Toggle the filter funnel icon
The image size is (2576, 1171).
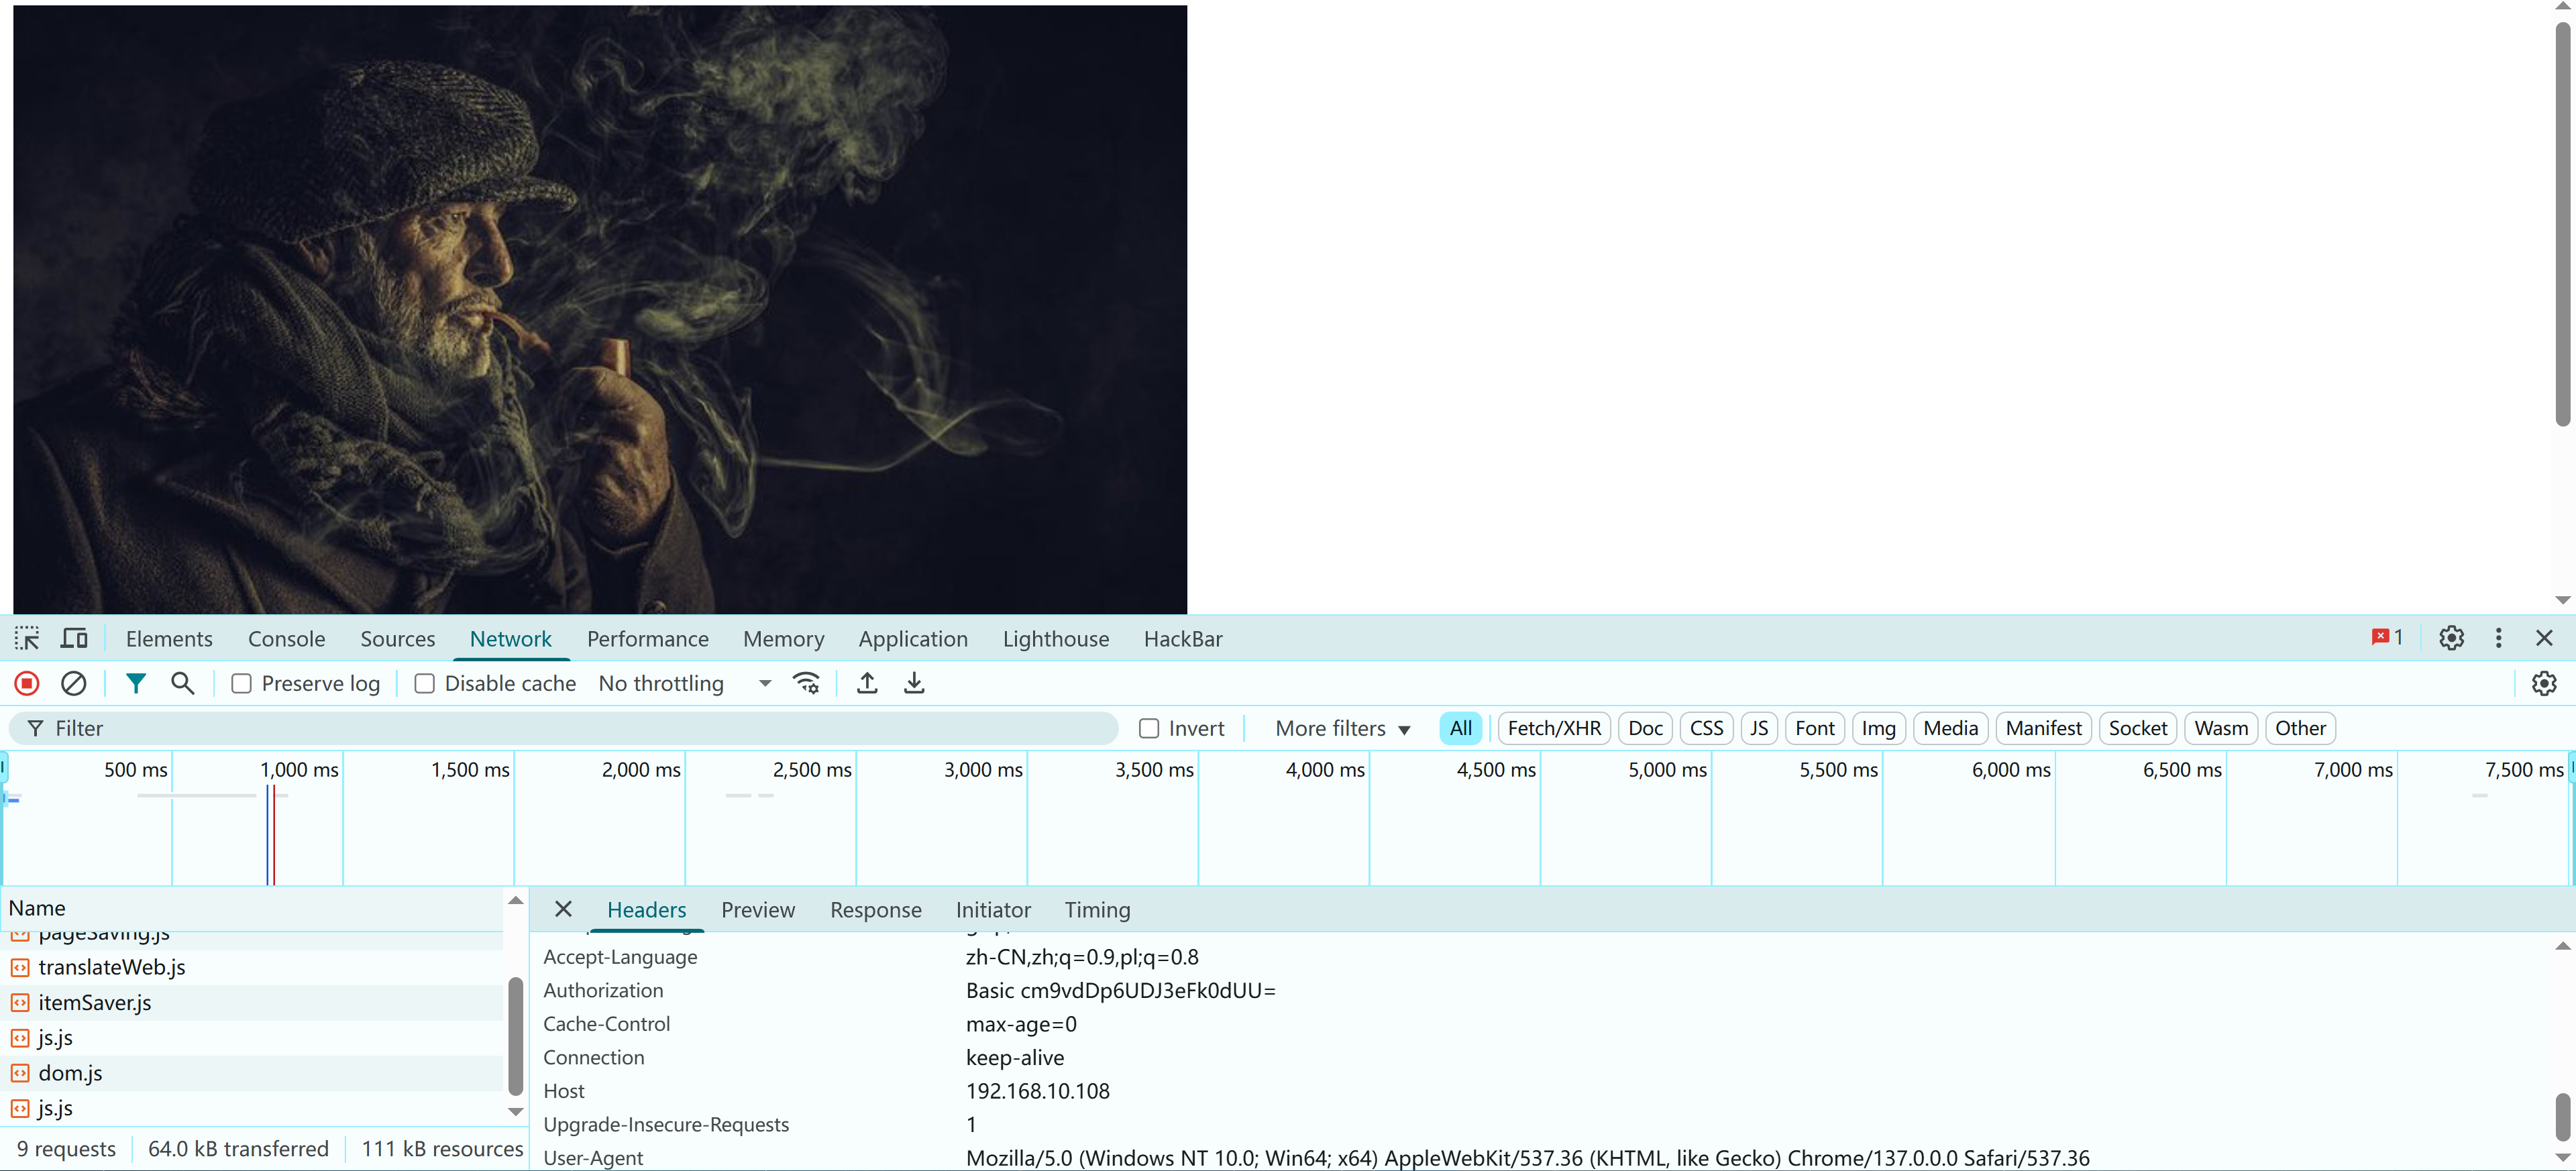(x=136, y=683)
